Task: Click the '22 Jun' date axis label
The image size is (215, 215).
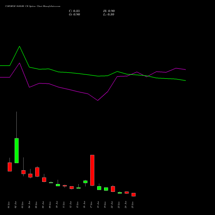Action: (x=112, y=205)
